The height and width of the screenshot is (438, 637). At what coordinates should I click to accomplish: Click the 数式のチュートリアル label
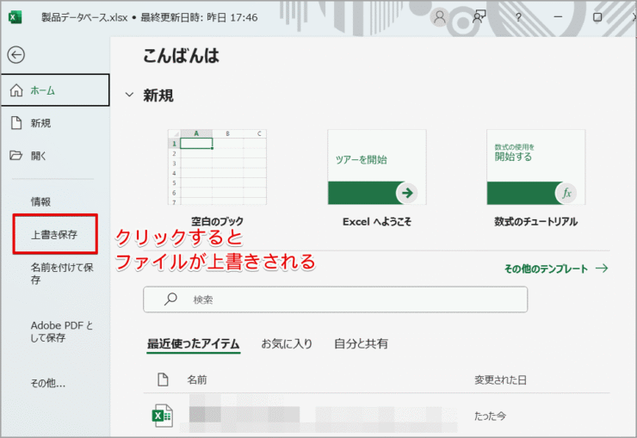535,222
